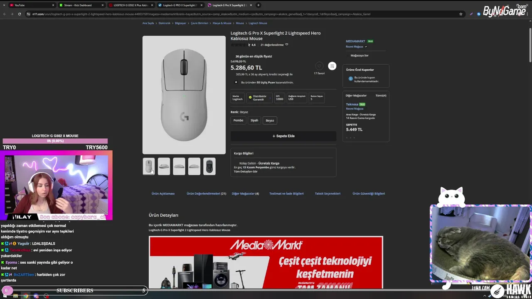Screen dimensions: 532x299
Task: Click the Ana Sayfa breadcrumb
Action: pyautogui.click(x=148, y=23)
